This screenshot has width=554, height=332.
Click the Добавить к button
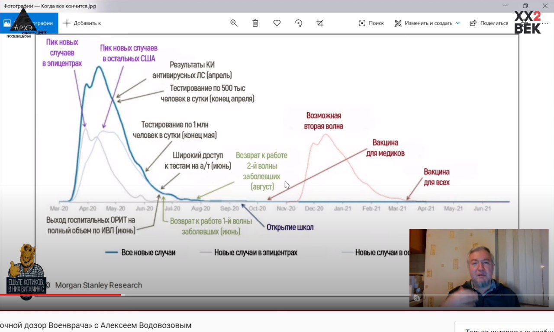[82, 23]
